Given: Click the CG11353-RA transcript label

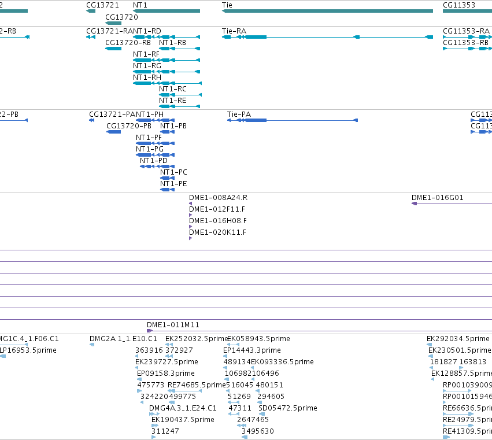Looking at the screenshot, I should pyautogui.click(x=466, y=31).
